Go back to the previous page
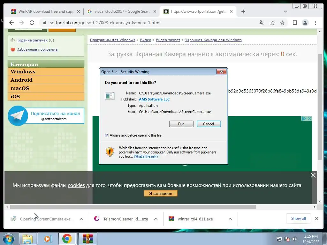 pos(11,23)
